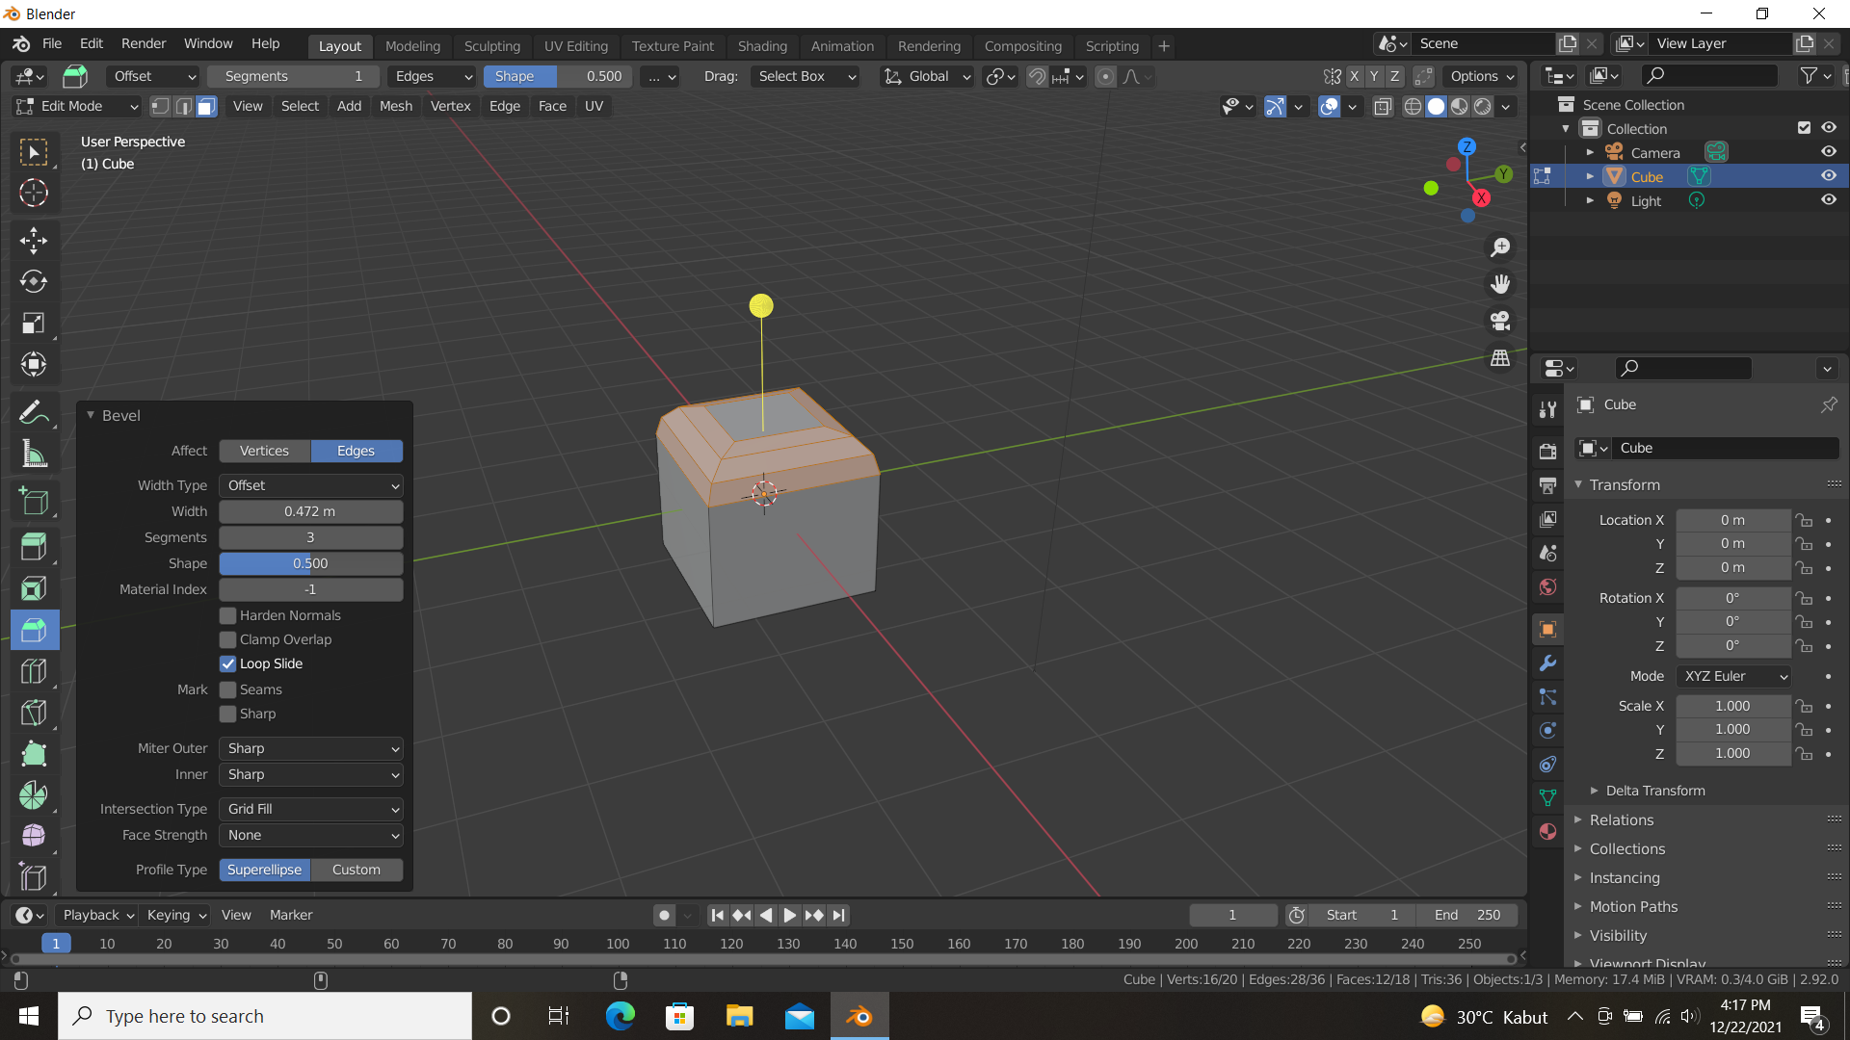Jump to the timeline end button

pos(839,915)
